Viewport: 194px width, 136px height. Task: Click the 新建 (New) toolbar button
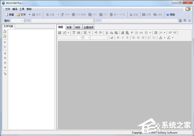coord(10,15)
